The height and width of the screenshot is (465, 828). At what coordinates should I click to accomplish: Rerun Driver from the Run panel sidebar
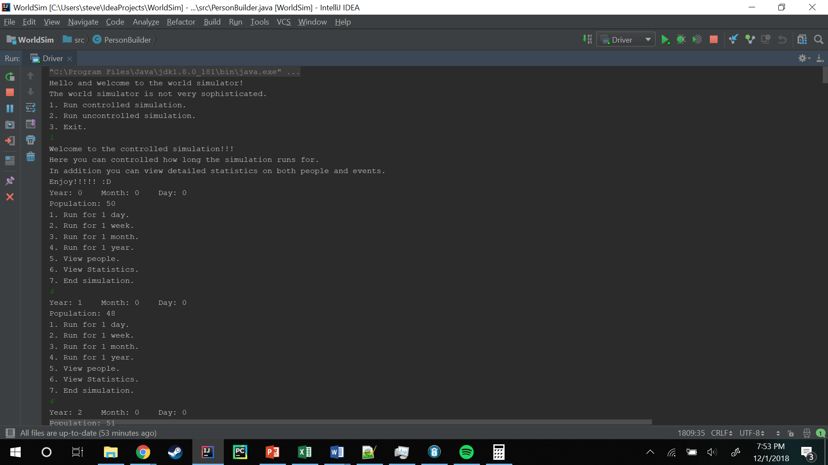10,77
